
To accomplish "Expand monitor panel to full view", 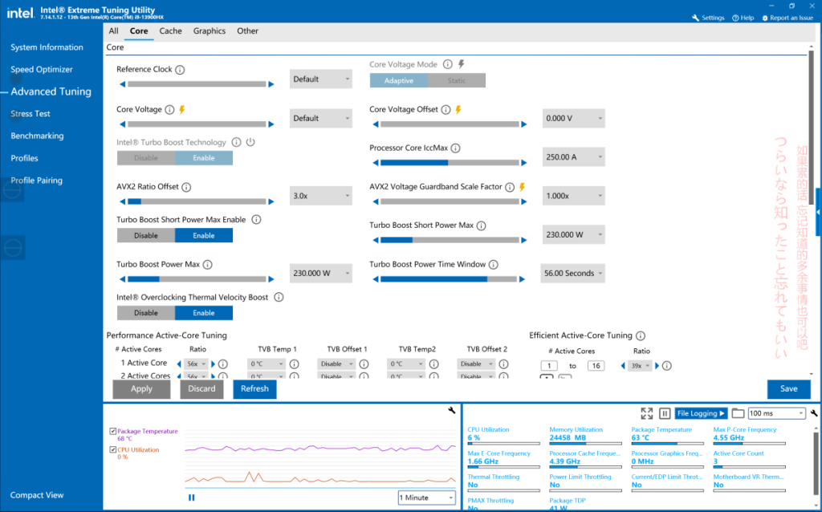I will [647, 413].
